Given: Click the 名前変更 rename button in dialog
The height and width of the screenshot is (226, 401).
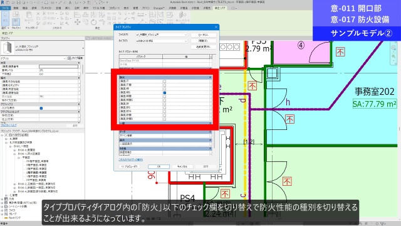Looking at the screenshot, I should [x=204, y=47].
